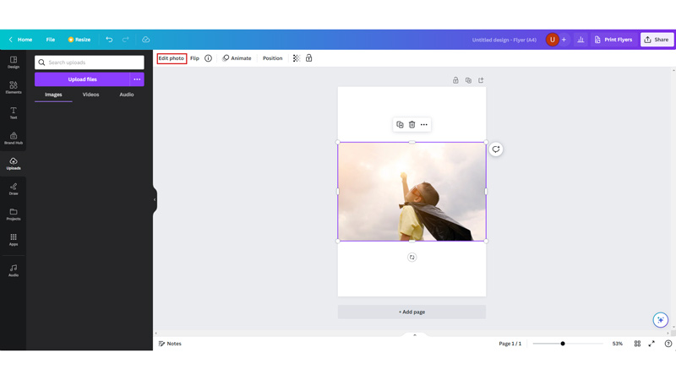Image resolution: width=676 pixels, height=380 pixels.
Task: Lock the page with page lock icon
Action: pos(455,80)
